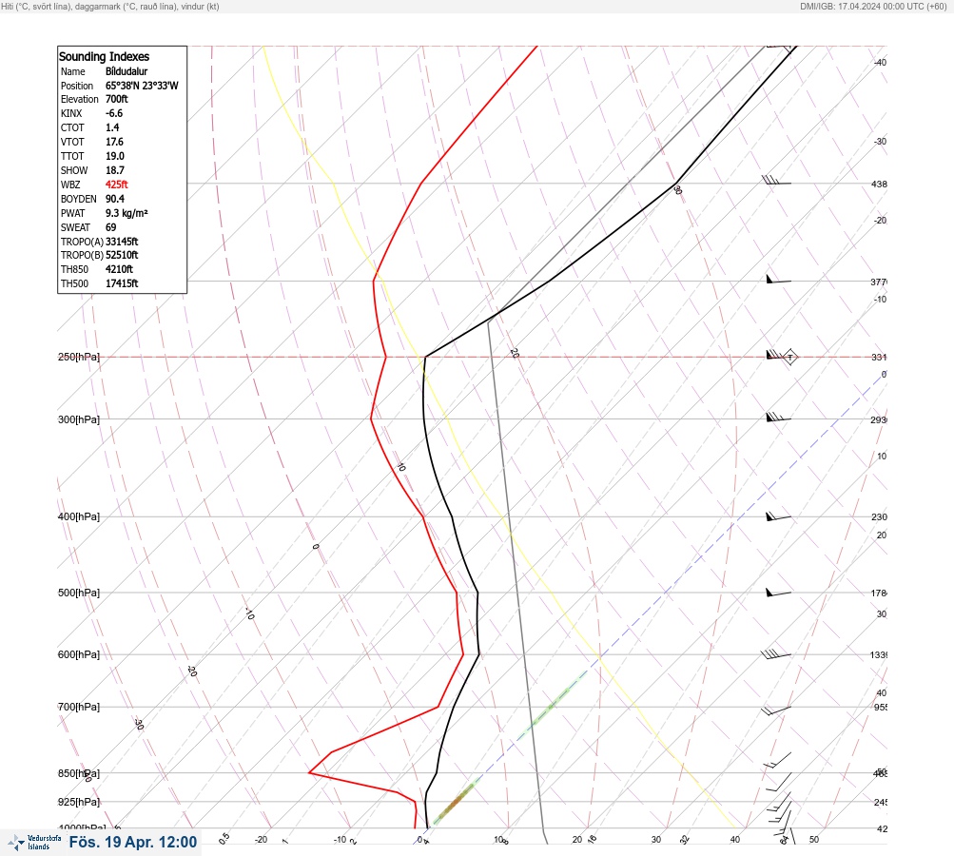Click the TROPO(A) value '33145ft'
This screenshot has width=954, height=856.
point(122,242)
